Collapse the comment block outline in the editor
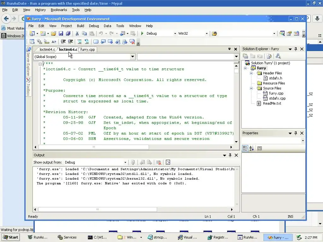Viewport: 323px width, 242px height. pyautogui.click(x=40, y=64)
